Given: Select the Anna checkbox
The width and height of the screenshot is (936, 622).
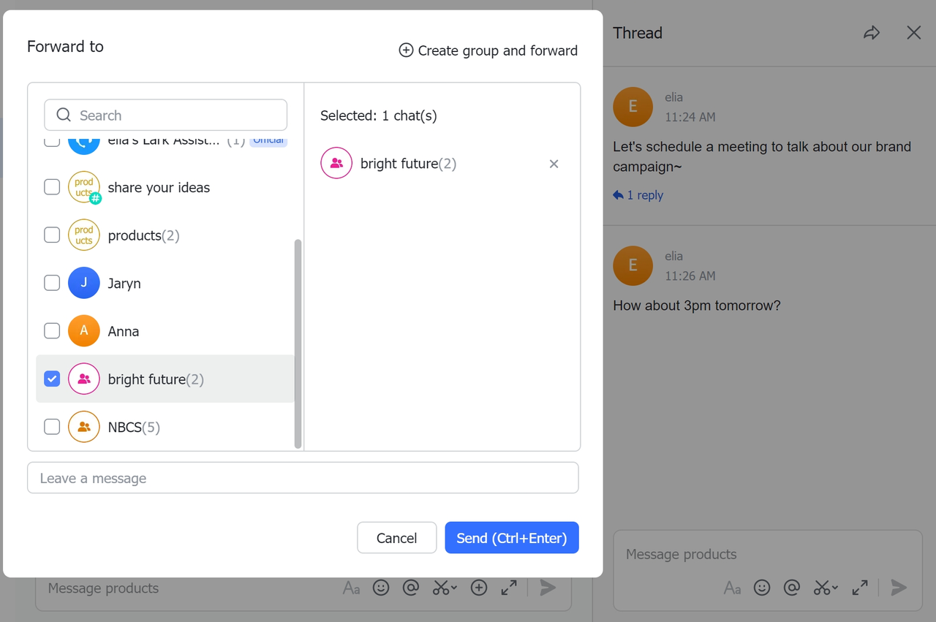Looking at the screenshot, I should pos(52,331).
